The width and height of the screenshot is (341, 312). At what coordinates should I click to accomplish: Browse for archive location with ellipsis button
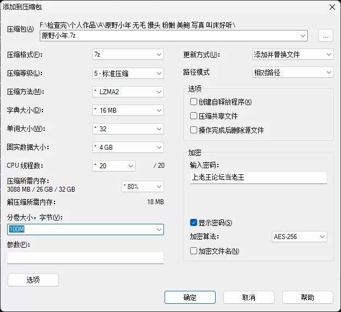pos(325,35)
